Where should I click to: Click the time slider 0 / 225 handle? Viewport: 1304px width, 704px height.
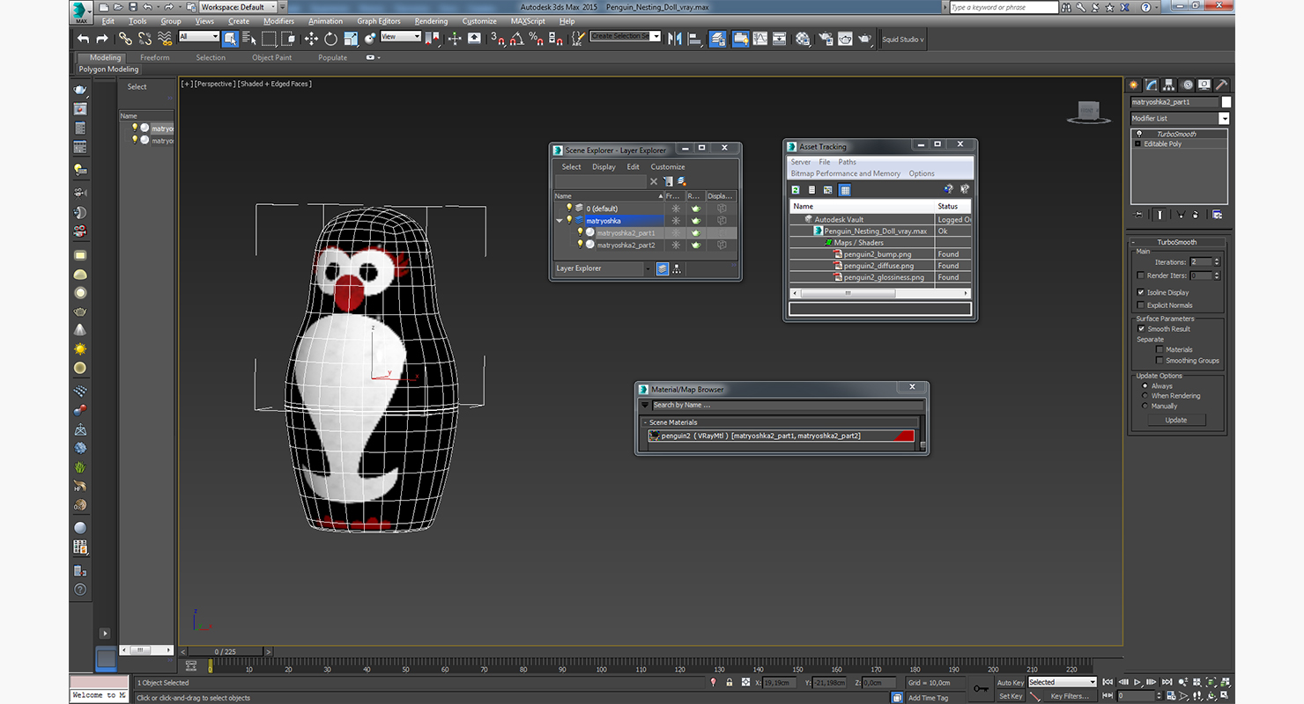click(226, 652)
